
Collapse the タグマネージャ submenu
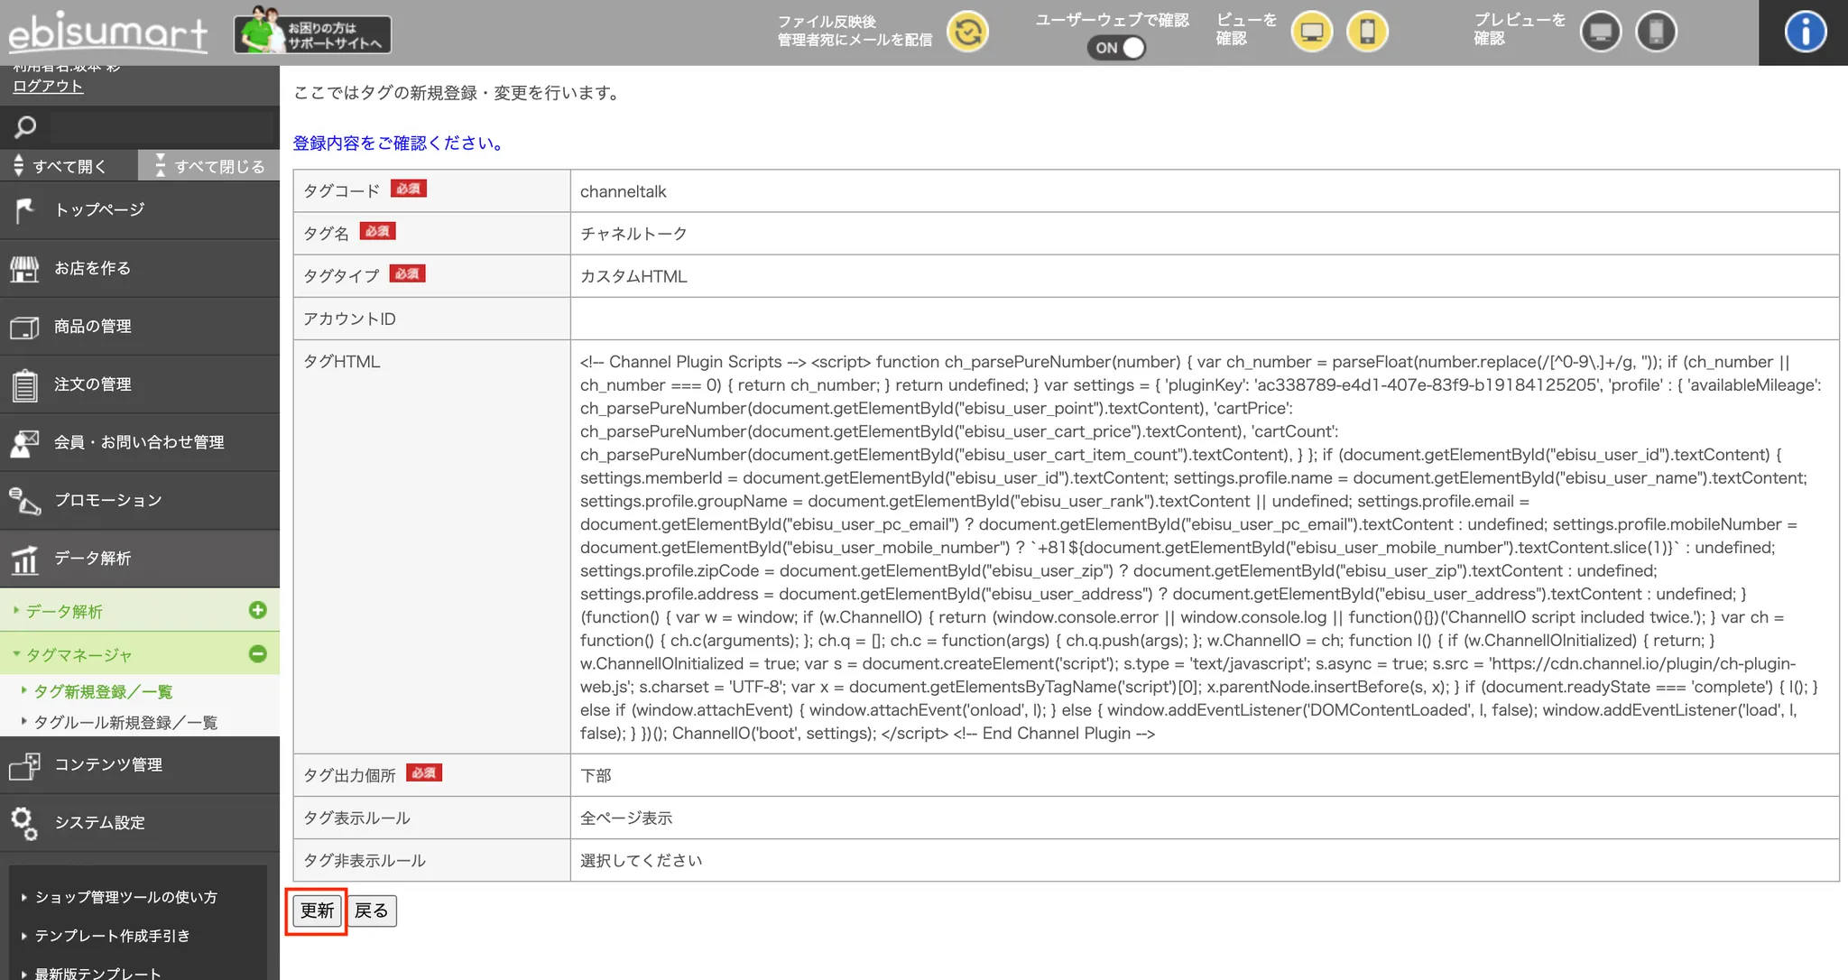(x=258, y=654)
